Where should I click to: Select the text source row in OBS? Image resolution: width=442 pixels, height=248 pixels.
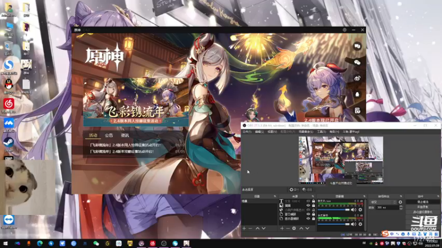[x=293, y=201]
